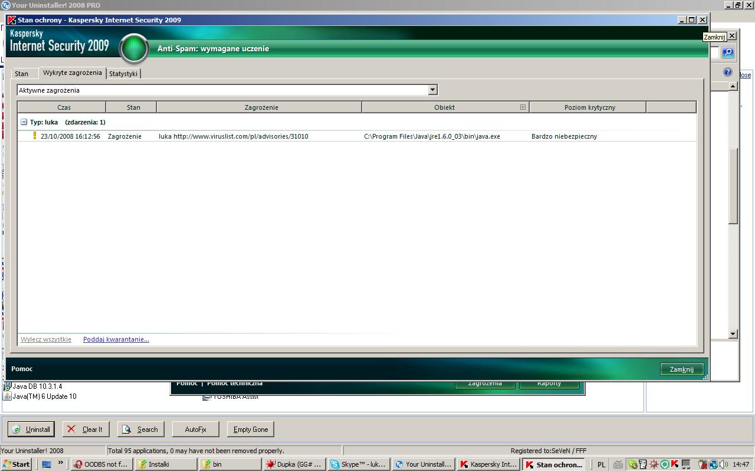The image size is (755, 472).
Task: Click the scroll-up arrow in right panel
Action: [x=733, y=86]
